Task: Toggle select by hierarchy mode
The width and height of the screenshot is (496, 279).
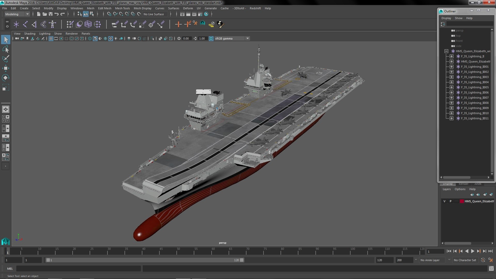Action: 80,14
